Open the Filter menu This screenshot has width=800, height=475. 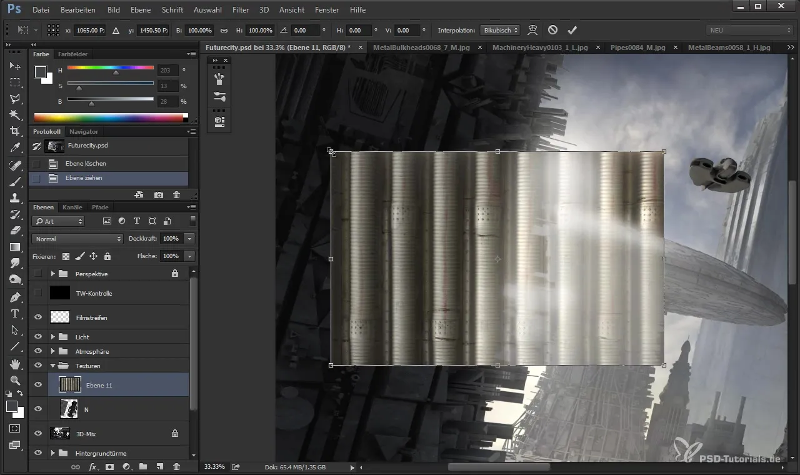click(x=241, y=10)
